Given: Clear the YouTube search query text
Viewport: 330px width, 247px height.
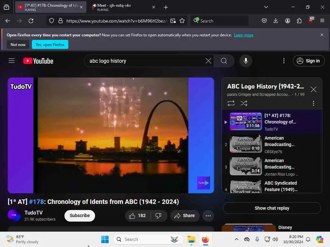Looking at the screenshot, I should (209, 61).
